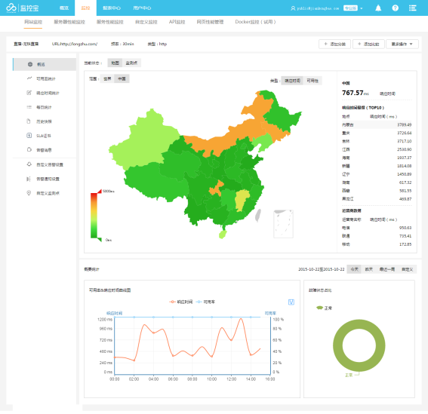Open the Docker监控 (试用) tab
The height and width of the screenshot is (414, 428).
(x=255, y=22)
